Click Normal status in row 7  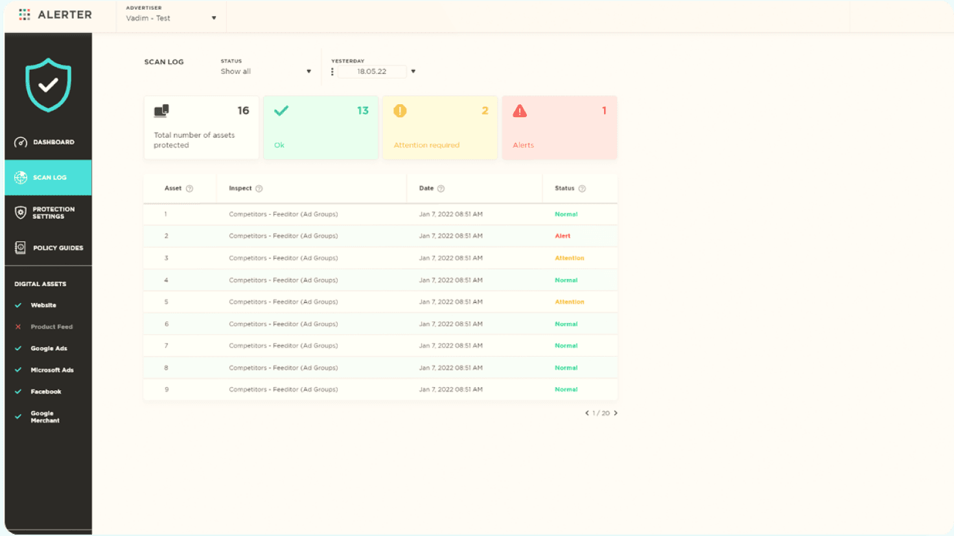click(x=566, y=346)
